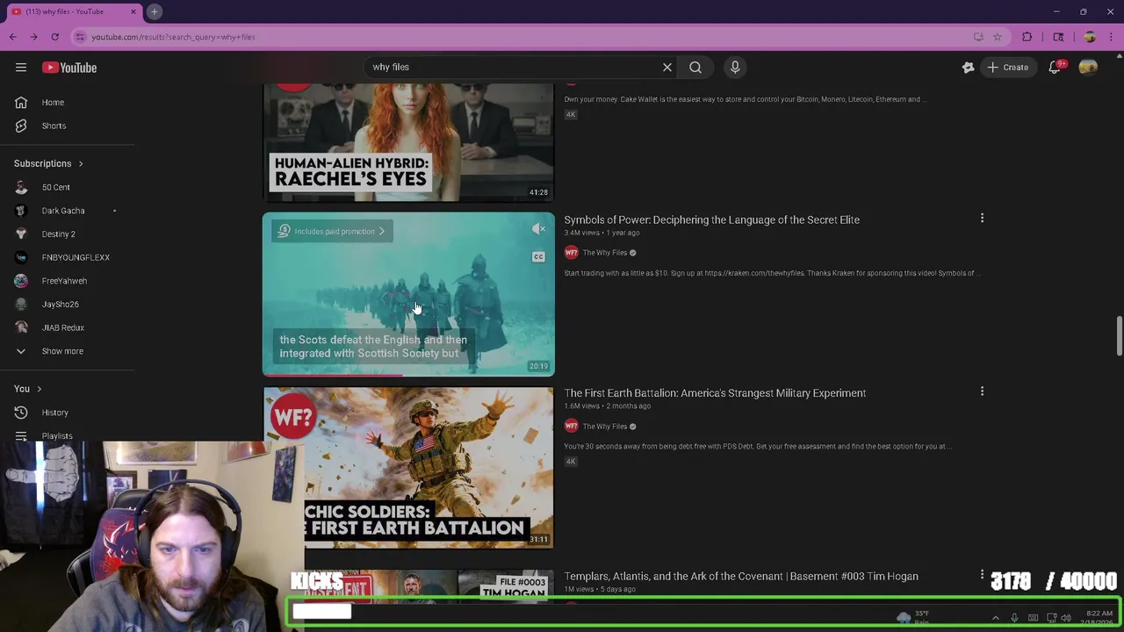Go to the YouTube home logo
Viewport: 1124px width, 632px height.
coord(68,68)
